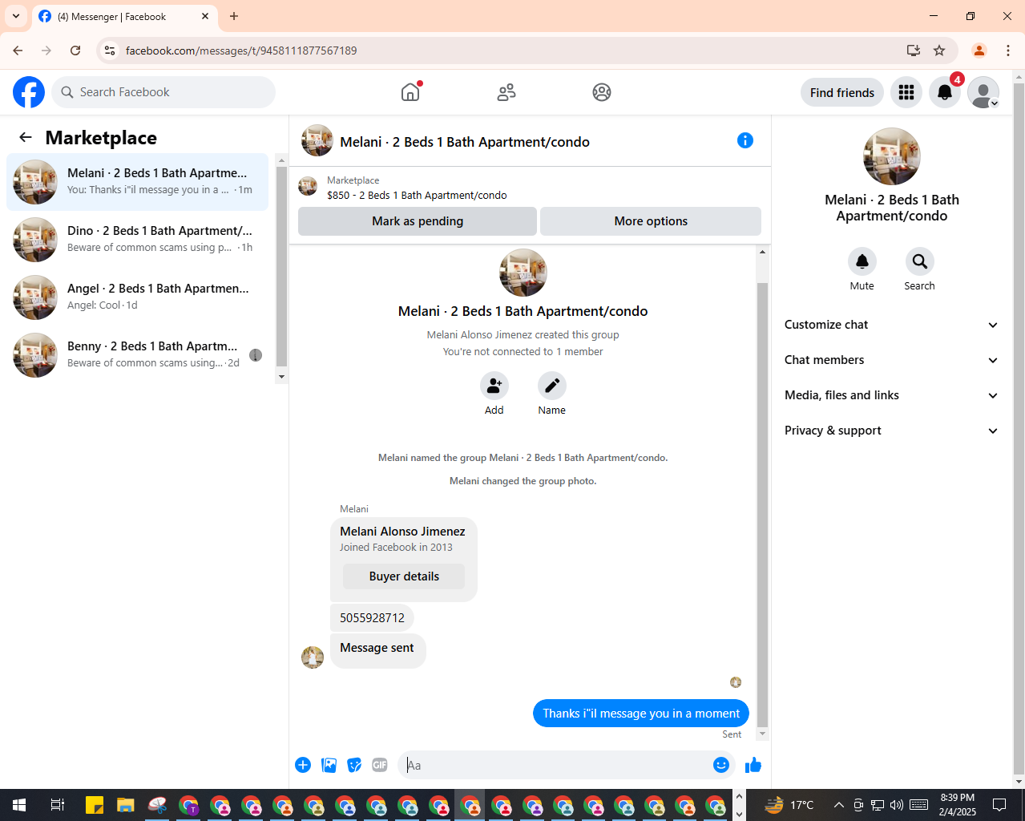
Task: Choose a sticker icon in composer
Action: click(x=354, y=765)
